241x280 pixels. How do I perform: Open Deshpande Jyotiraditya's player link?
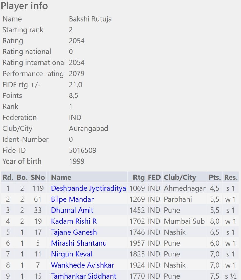tap(88, 188)
